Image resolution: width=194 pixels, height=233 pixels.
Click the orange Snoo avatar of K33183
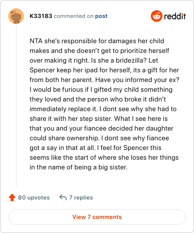tap(16, 16)
